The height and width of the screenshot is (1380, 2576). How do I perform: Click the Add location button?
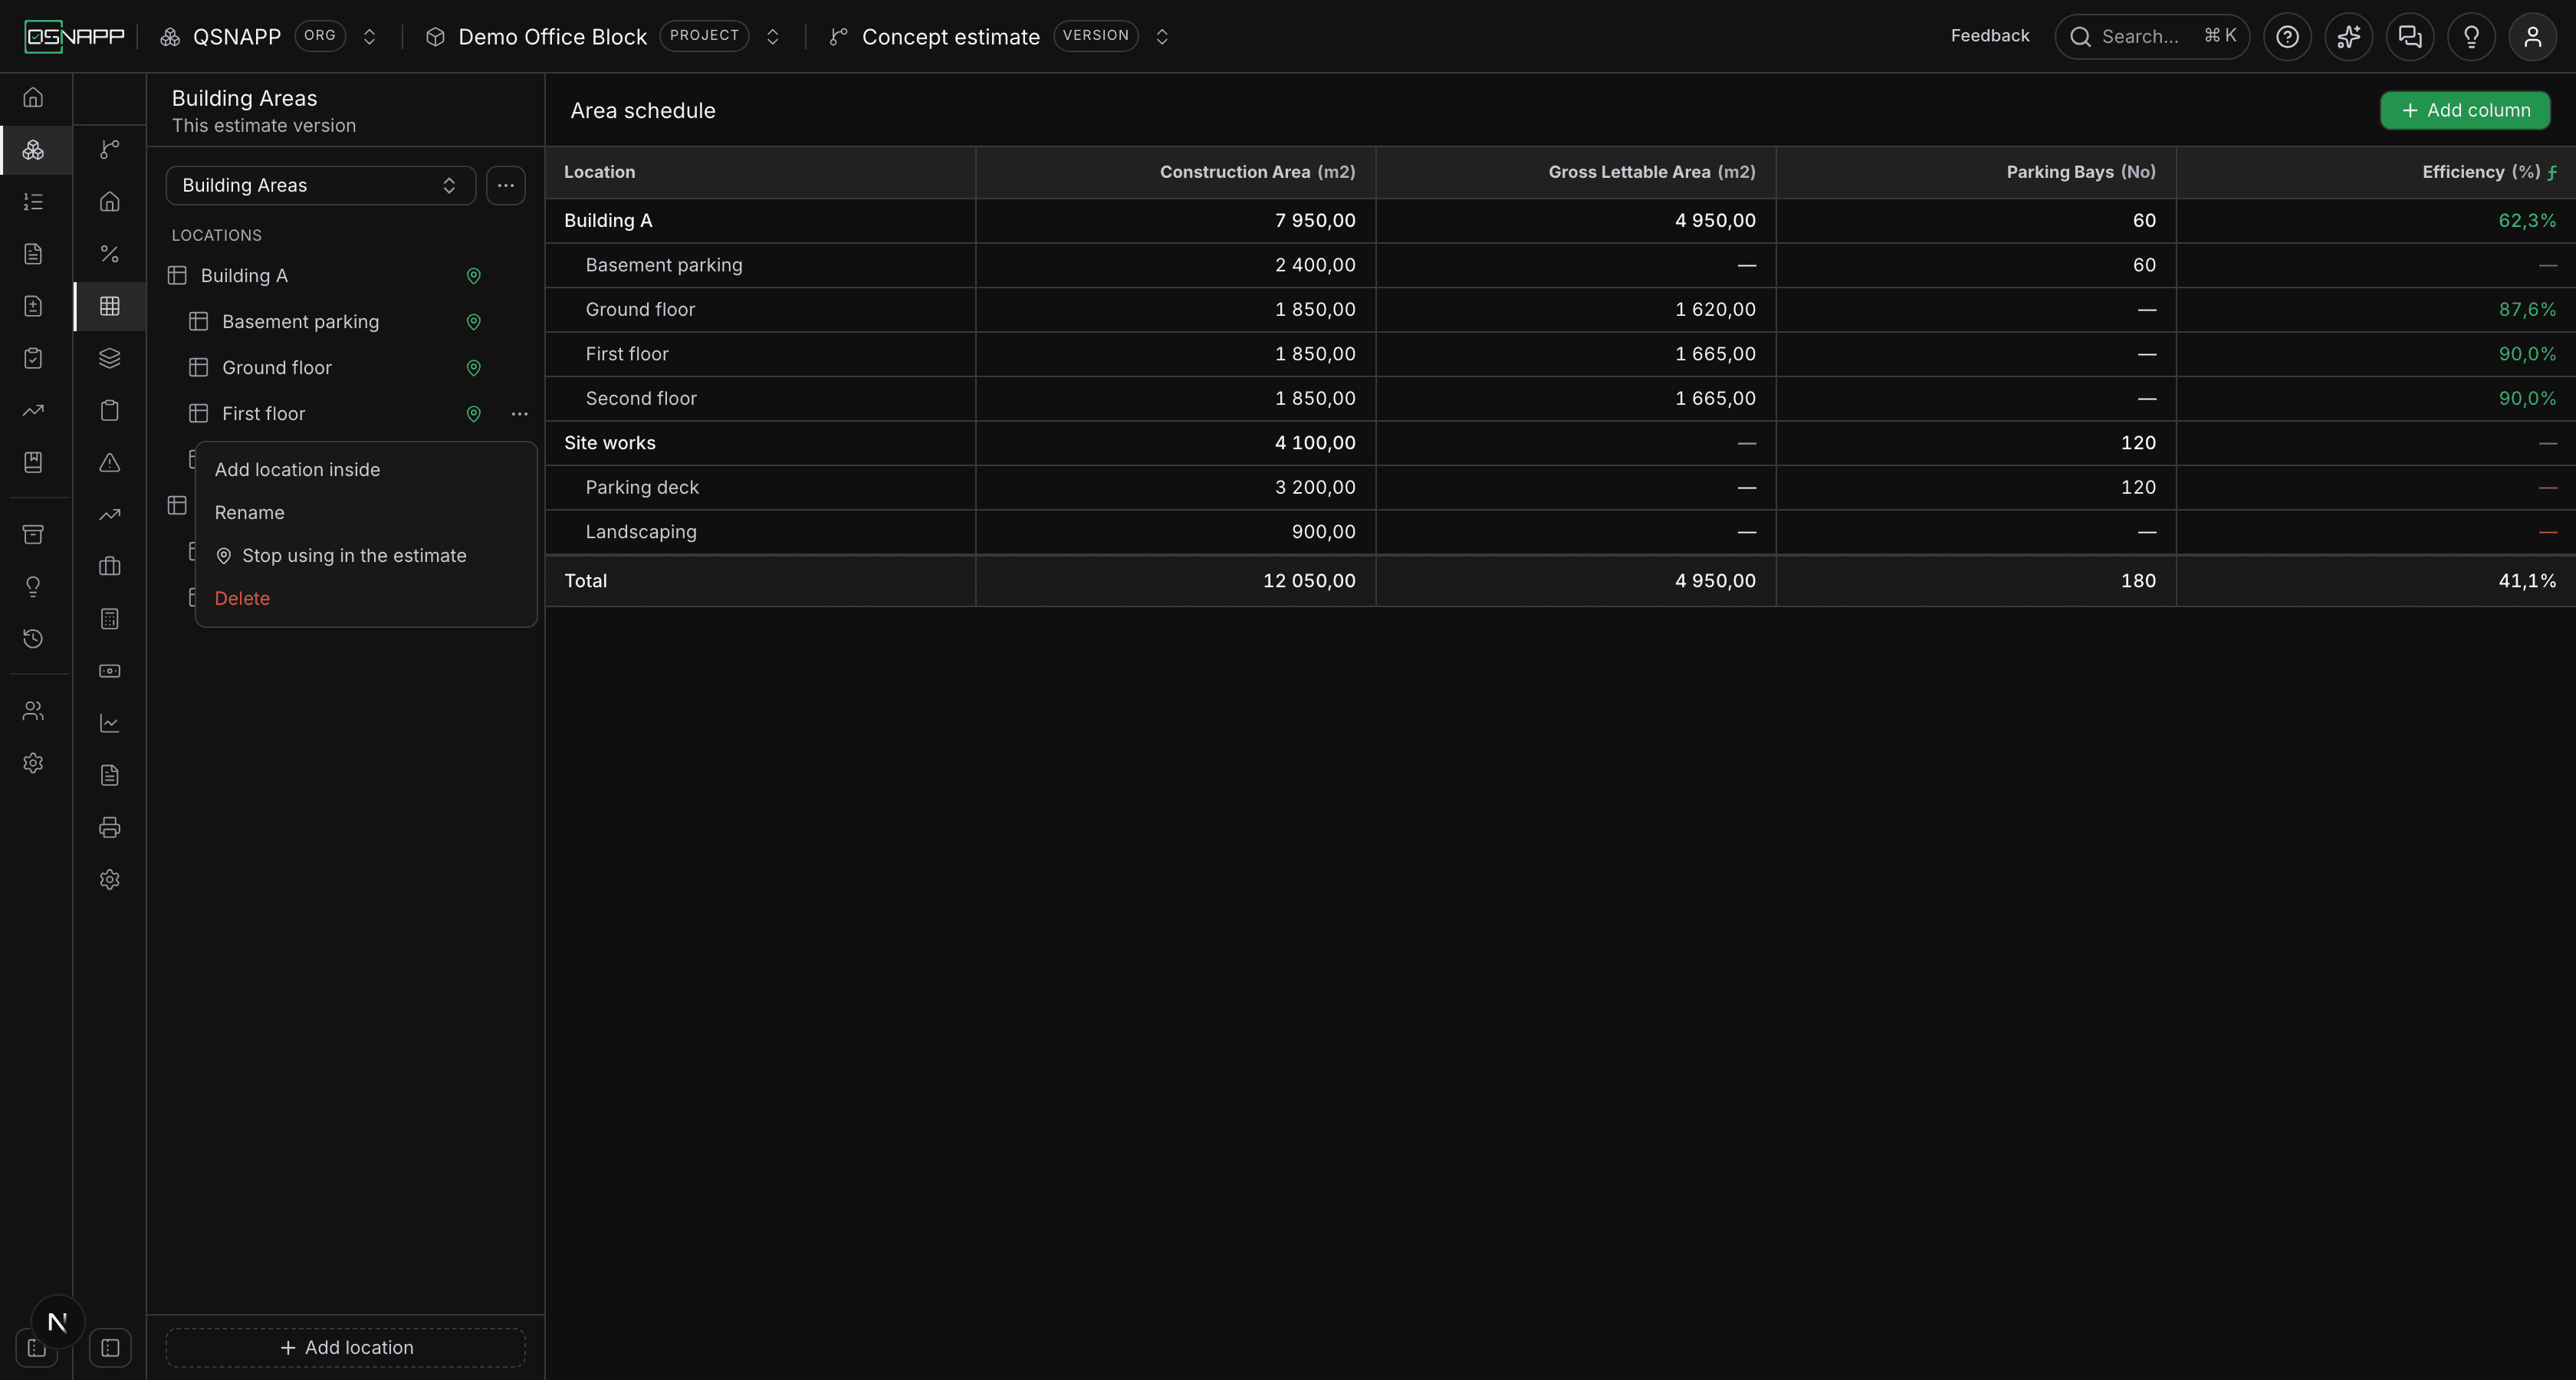coord(346,1347)
